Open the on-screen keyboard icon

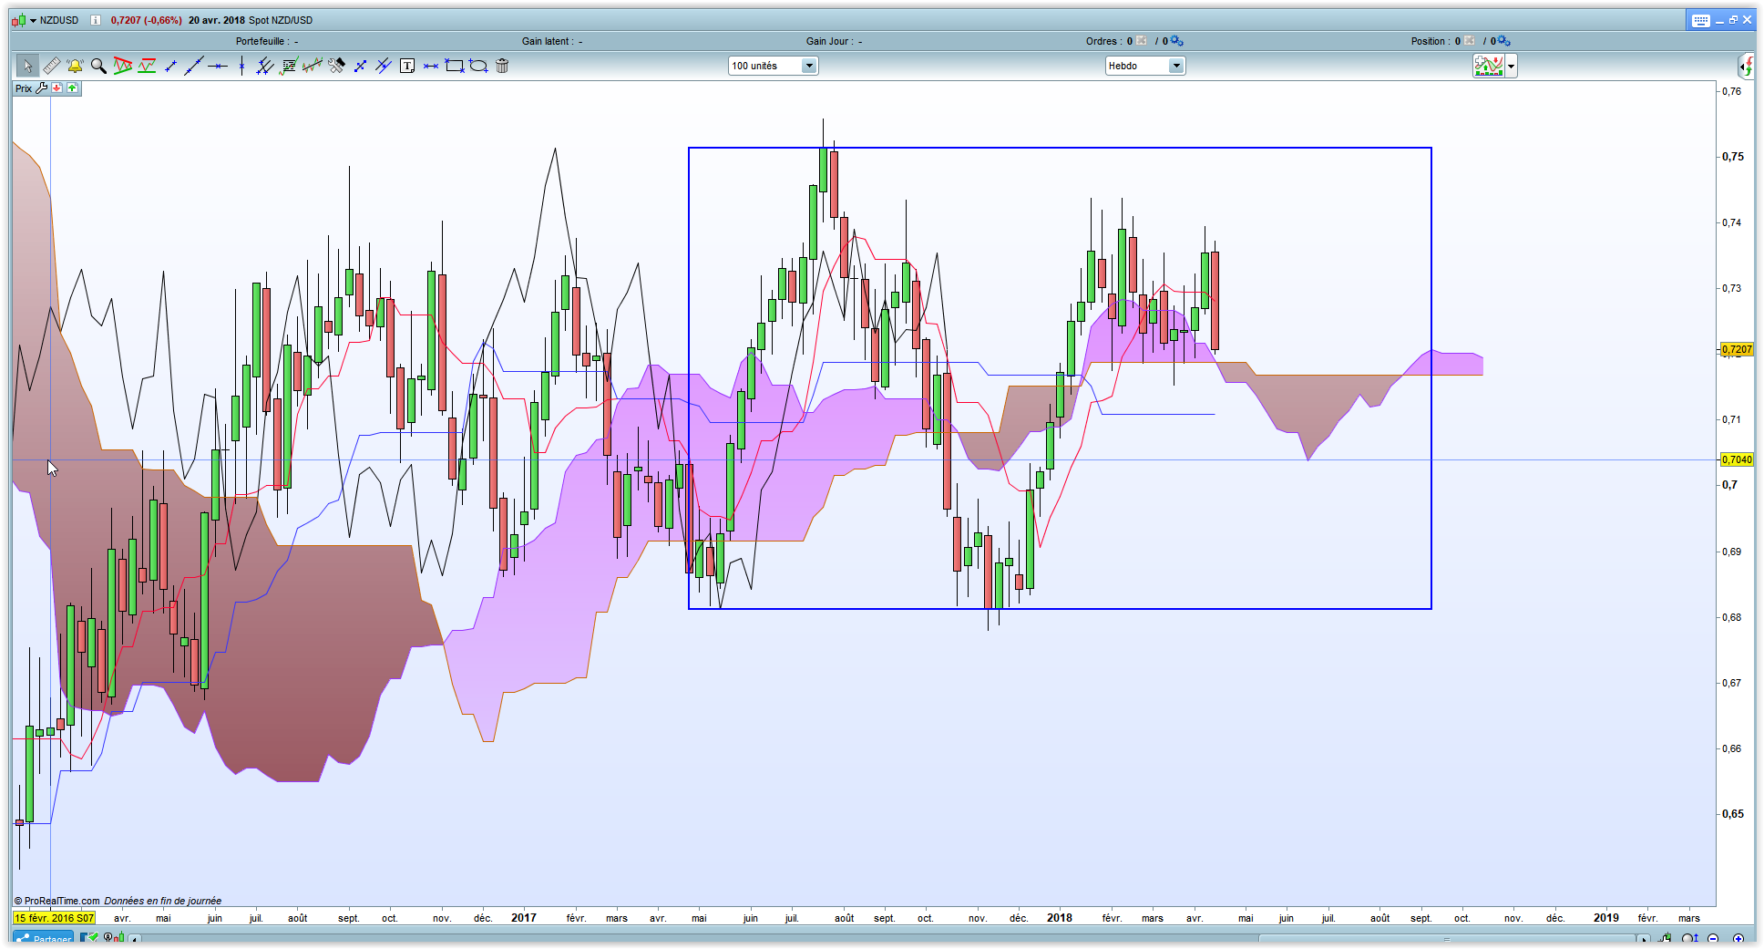click(x=1701, y=20)
